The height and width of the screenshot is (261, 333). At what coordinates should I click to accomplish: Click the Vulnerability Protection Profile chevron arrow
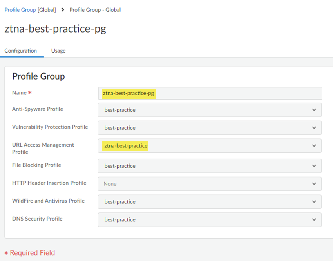click(x=314, y=128)
